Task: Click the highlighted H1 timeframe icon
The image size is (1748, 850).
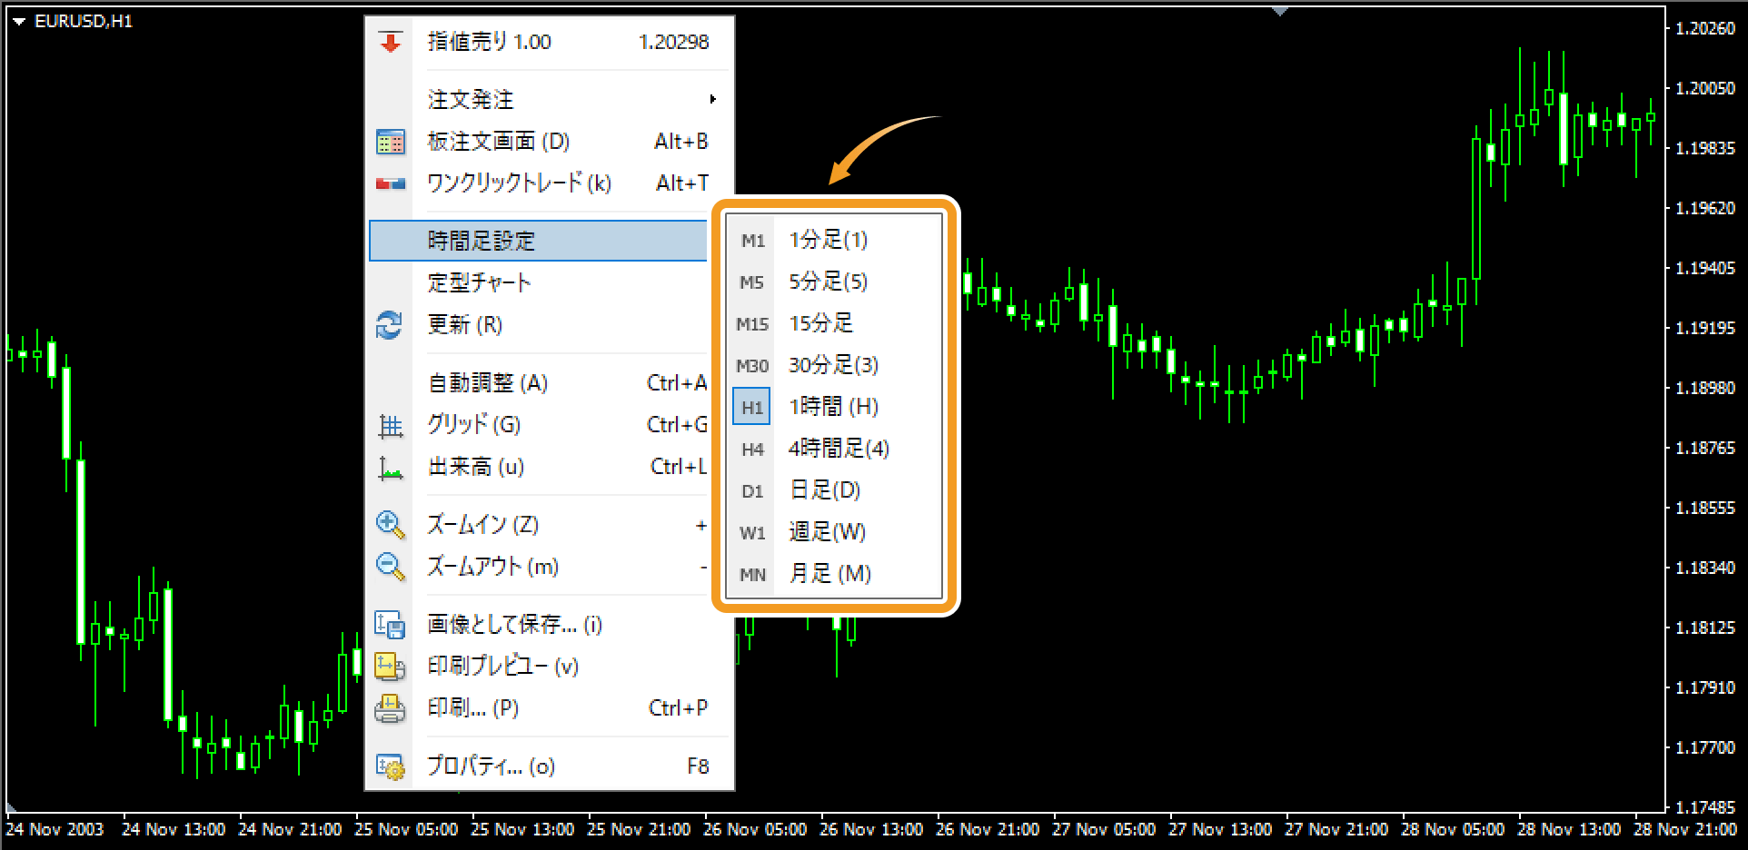Action: tap(751, 407)
